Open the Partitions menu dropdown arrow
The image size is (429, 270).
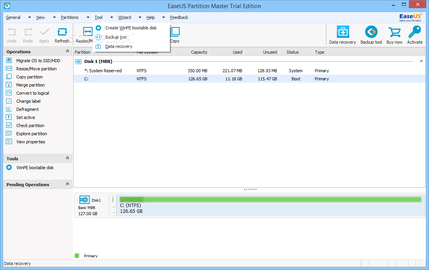(x=88, y=17)
